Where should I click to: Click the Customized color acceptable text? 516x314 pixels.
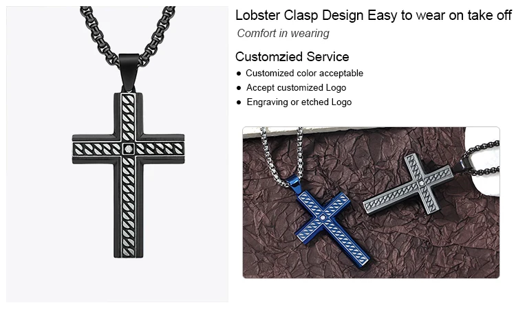(x=304, y=73)
